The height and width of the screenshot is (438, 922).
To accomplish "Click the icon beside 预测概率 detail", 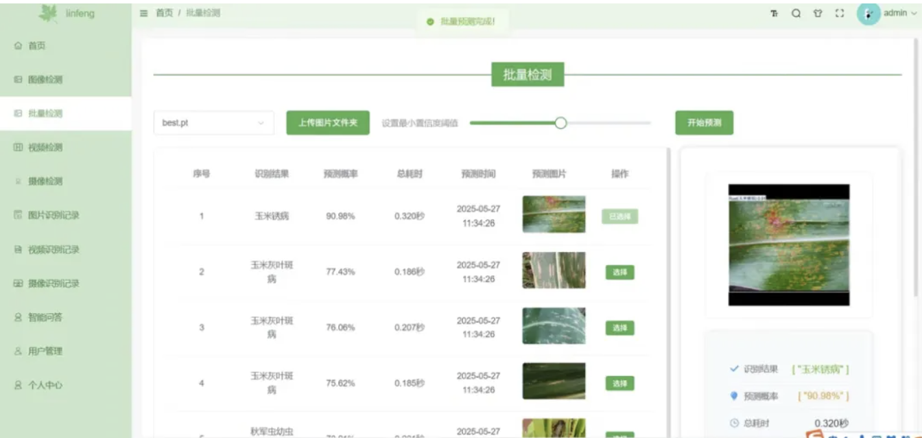I will (x=734, y=396).
